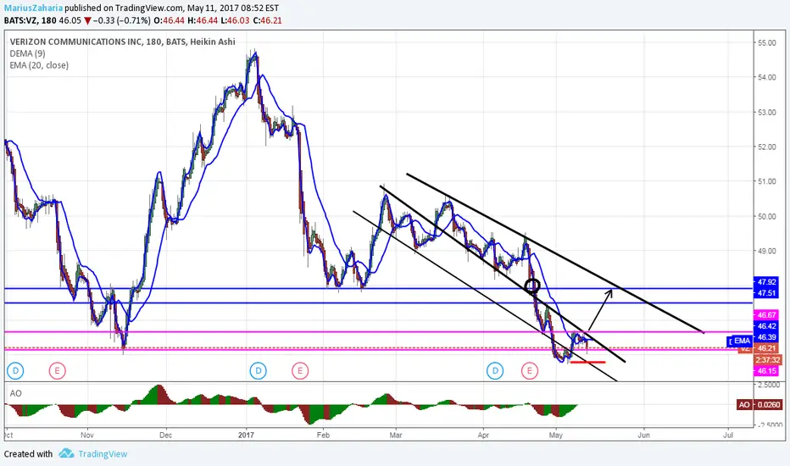Click the 46.15 magenta price label
This screenshot has width=790, height=466.
(766, 371)
